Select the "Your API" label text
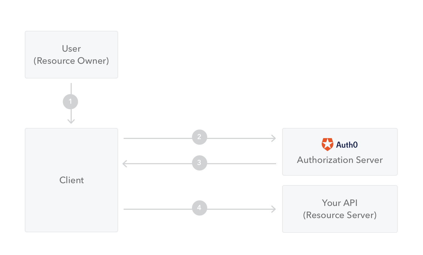Screen dimensions: 423x255 [340, 203]
